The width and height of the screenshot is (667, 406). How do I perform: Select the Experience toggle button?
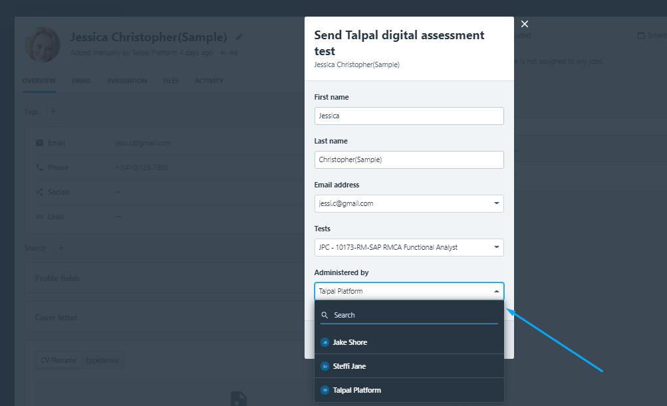click(102, 360)
